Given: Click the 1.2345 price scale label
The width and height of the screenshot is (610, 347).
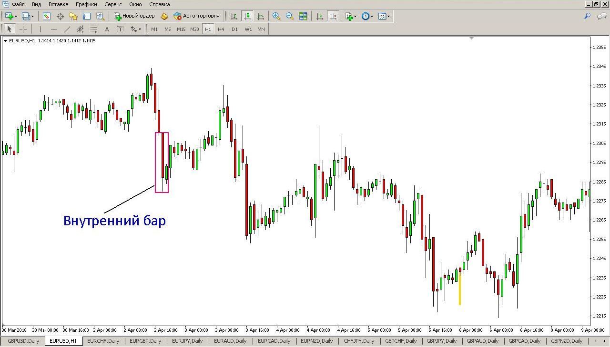Looking at the screenshot, I should (600, 67).
